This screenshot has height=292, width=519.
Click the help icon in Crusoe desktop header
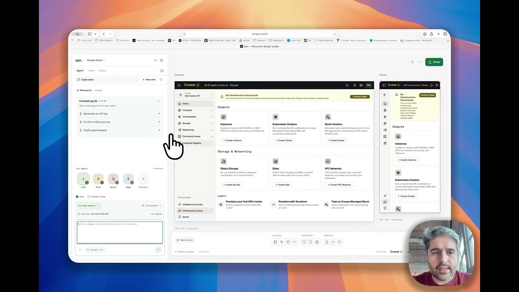click(354, 85)
